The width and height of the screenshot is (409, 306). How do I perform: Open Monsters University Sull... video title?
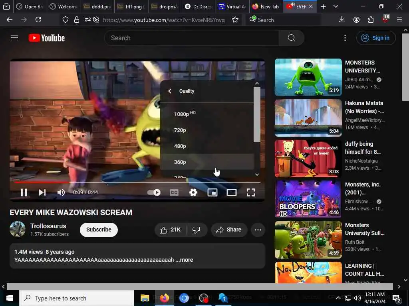pyautogui.click(x=365, y=229)
